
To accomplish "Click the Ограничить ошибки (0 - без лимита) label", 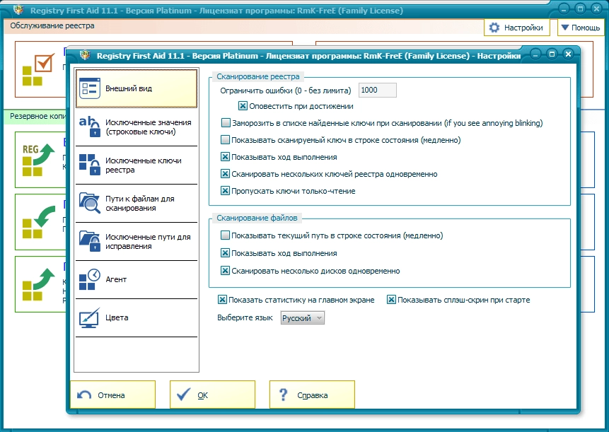I will (286, 91).
